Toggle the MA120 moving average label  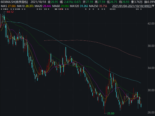tap(74, 6)
